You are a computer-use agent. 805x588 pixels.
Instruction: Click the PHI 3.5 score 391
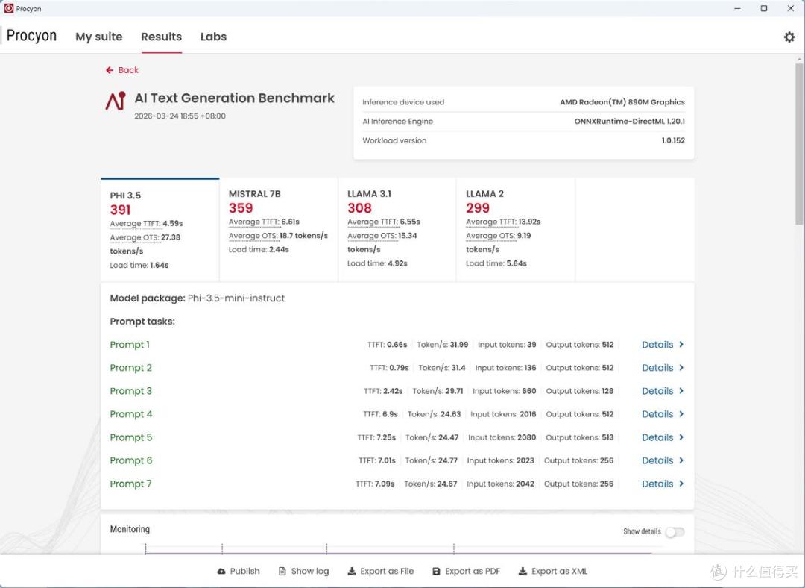[x=120, y=210]
